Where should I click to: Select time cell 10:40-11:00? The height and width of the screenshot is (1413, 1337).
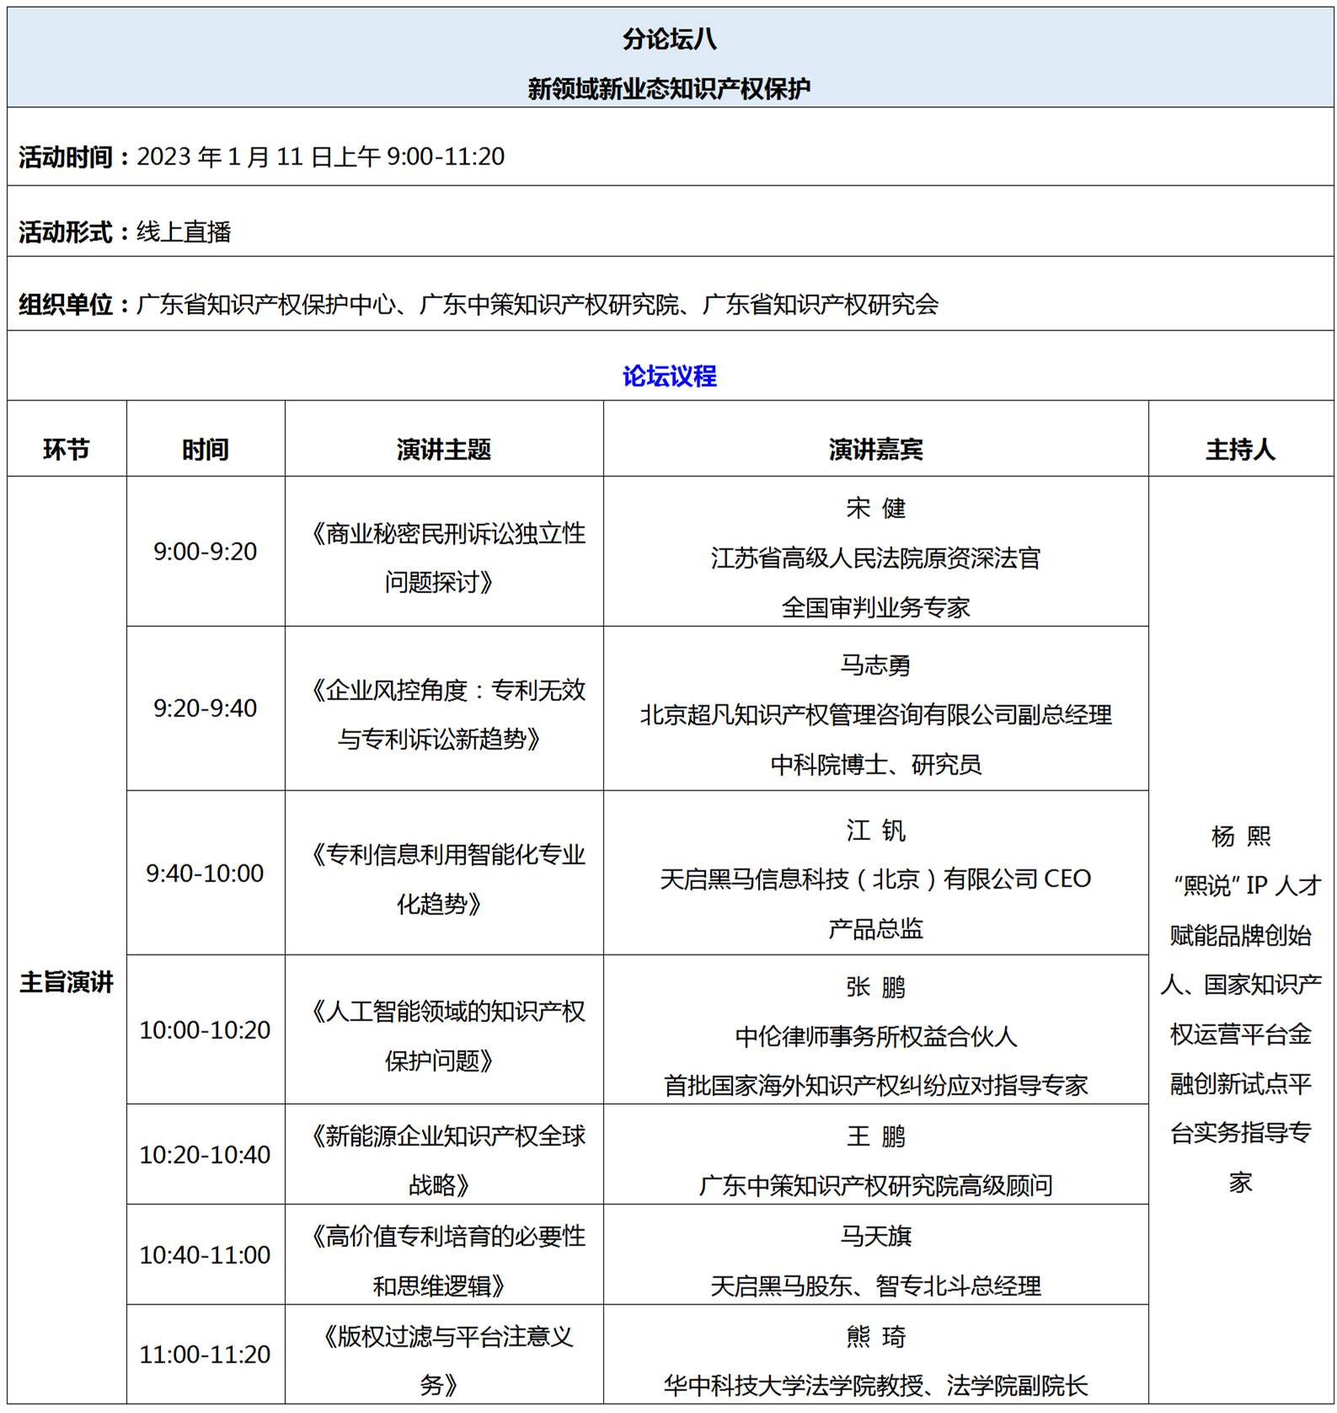click(205, 1255)
